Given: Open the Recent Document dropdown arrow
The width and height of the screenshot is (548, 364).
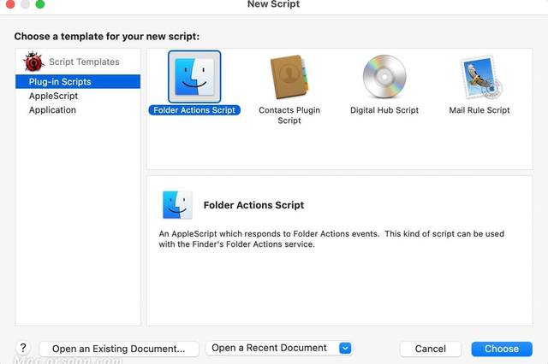Looking at the screenshot, I should tap(345, 348).
